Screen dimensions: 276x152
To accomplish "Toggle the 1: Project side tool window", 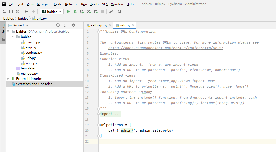I will click(3, 33).
